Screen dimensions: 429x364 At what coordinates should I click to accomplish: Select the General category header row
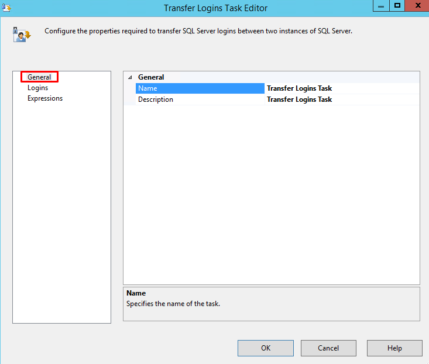(x=151, y=77)
